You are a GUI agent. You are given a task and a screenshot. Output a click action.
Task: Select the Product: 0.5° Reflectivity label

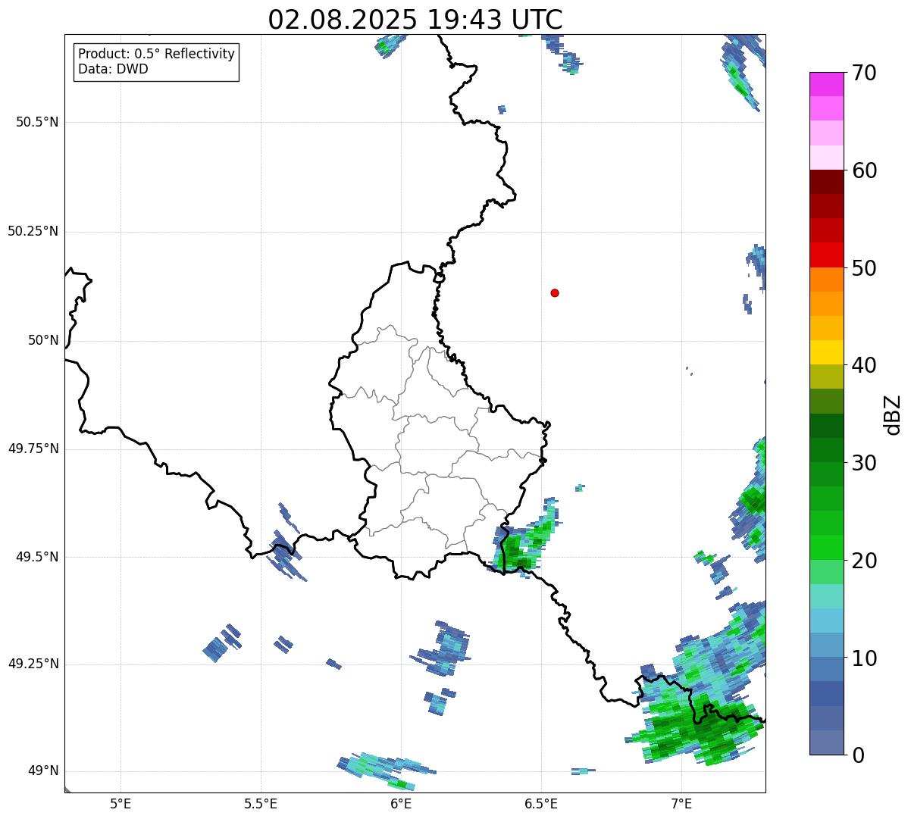[x=156, y=55]
